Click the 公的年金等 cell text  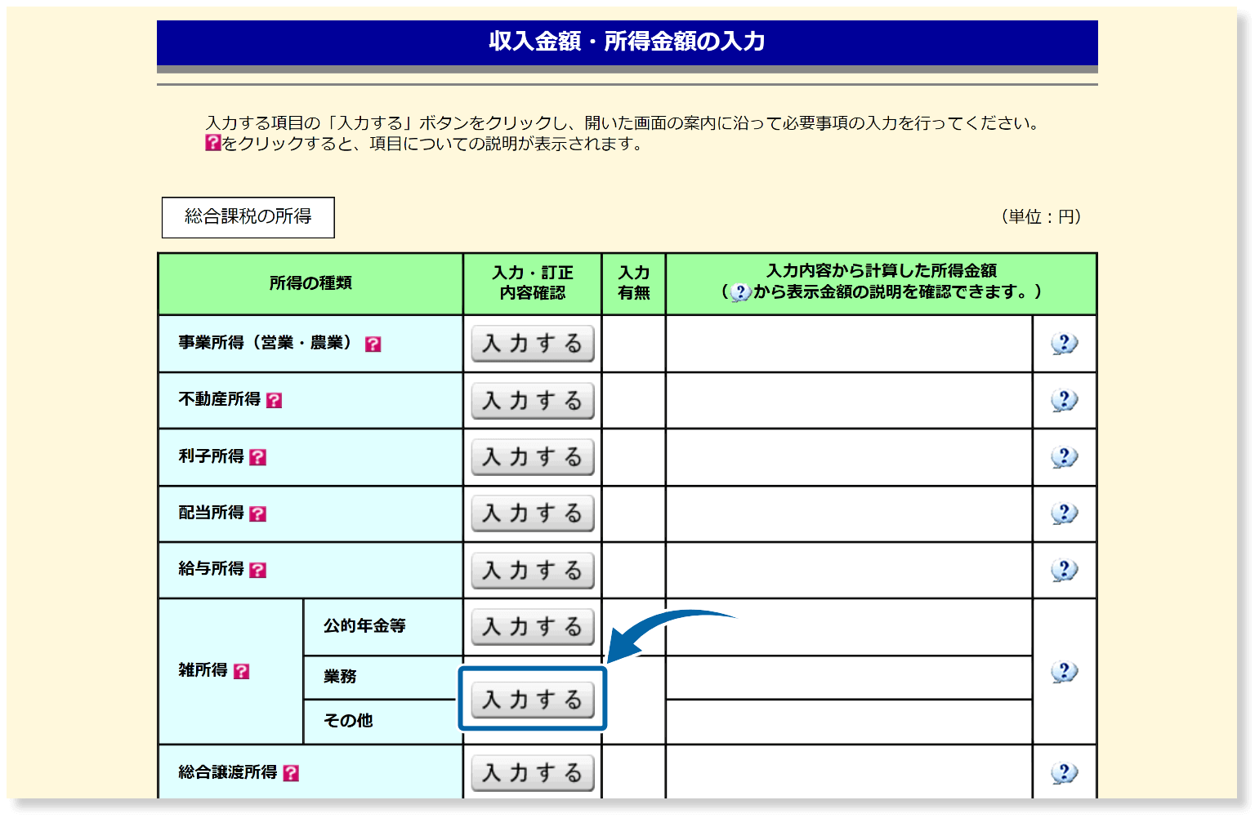(x=364, y=626)
